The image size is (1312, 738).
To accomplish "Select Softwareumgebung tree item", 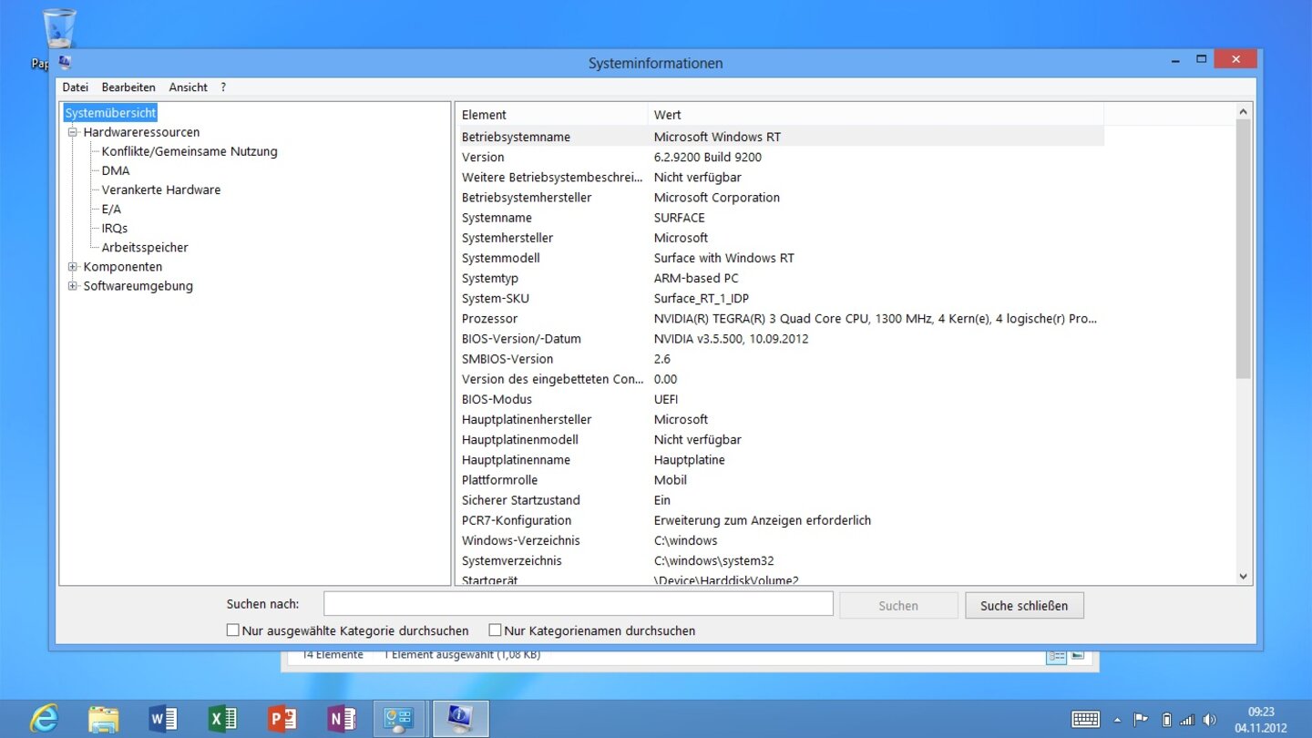I will pos(138,286).
